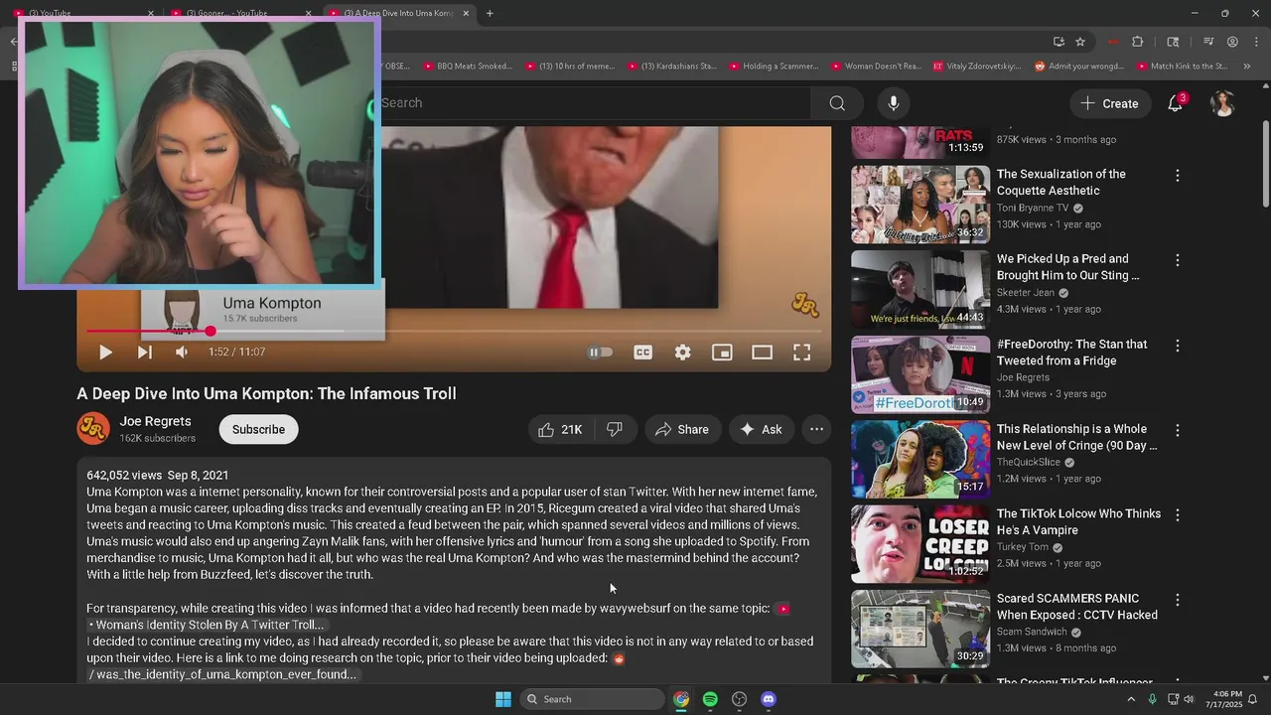Viewport: 1271px width, 715px height.
Task: Open the #FreeDorothy video thumbnail
Action: [x=920, y=374]
